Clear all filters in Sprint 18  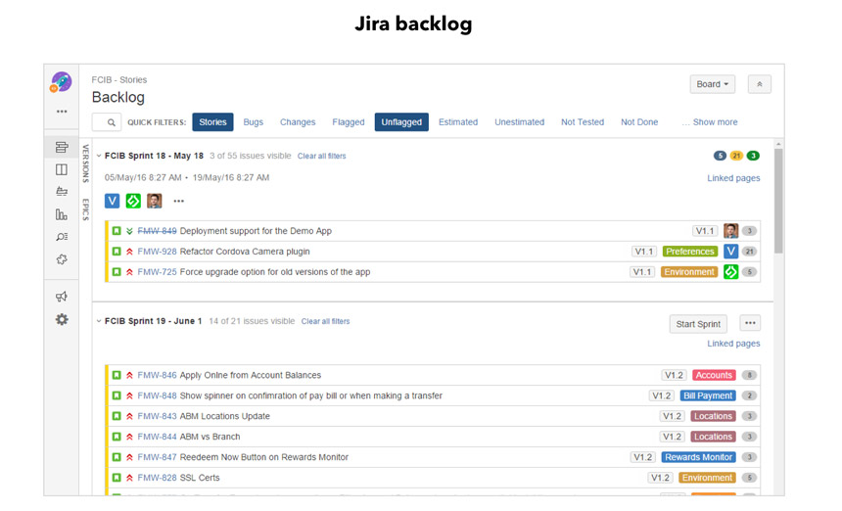click(322, 156)
